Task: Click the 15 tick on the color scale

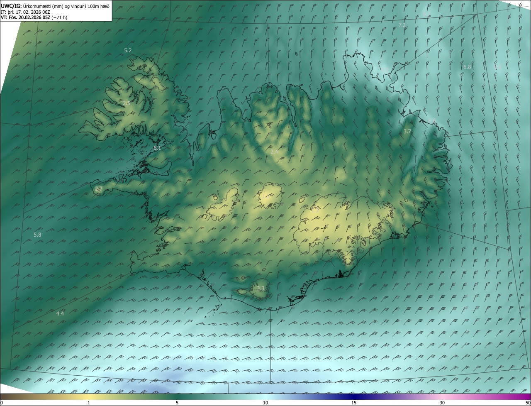Action: pos(354,403)
